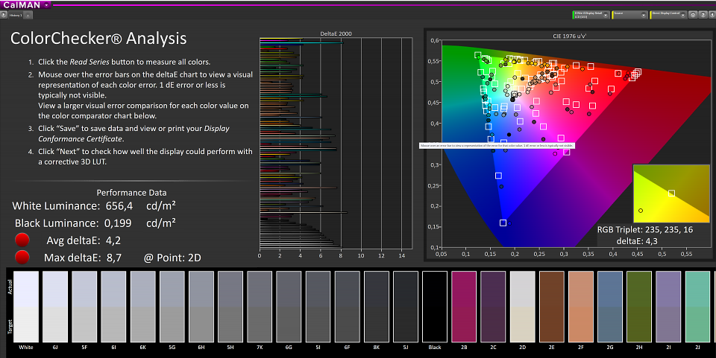Click the Max deltaE value 8,7

tap(114, 258)
